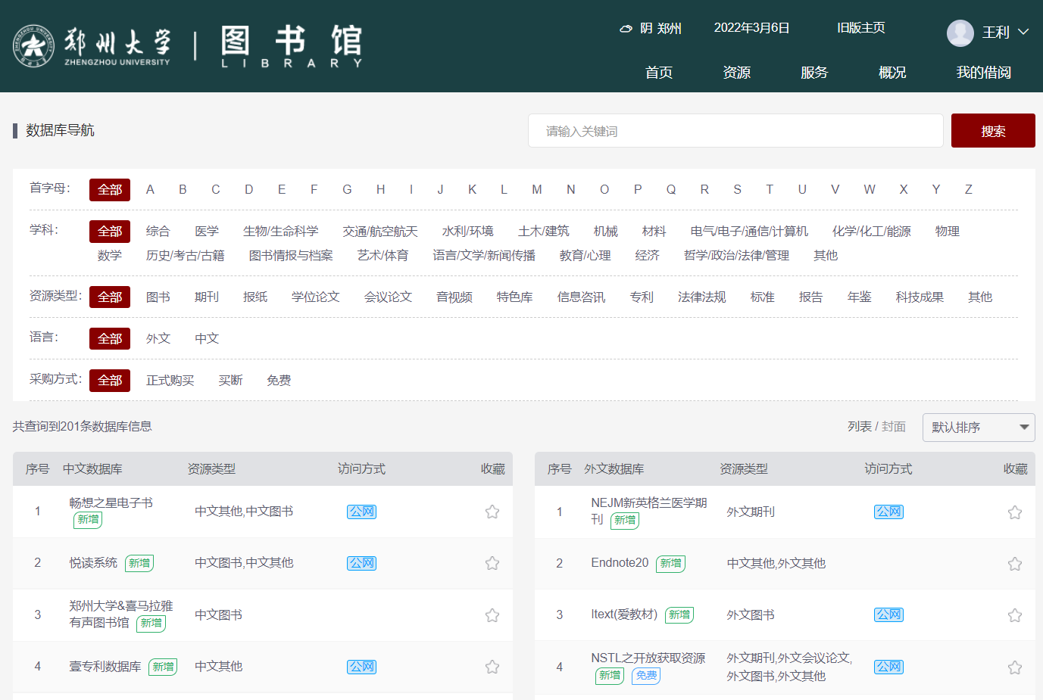The width and height of the screenshot is (1043, 700).
Task: Switch to 封面 cover view
Action: (x=894, y=427)
